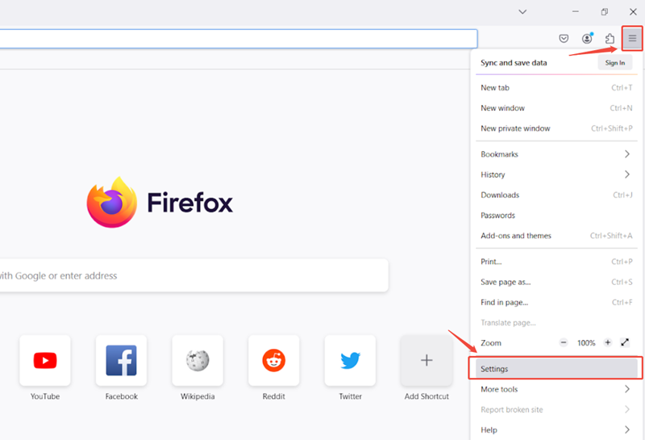
Task: Click the Firefox account avatar icon
Action: coord(588,38)
